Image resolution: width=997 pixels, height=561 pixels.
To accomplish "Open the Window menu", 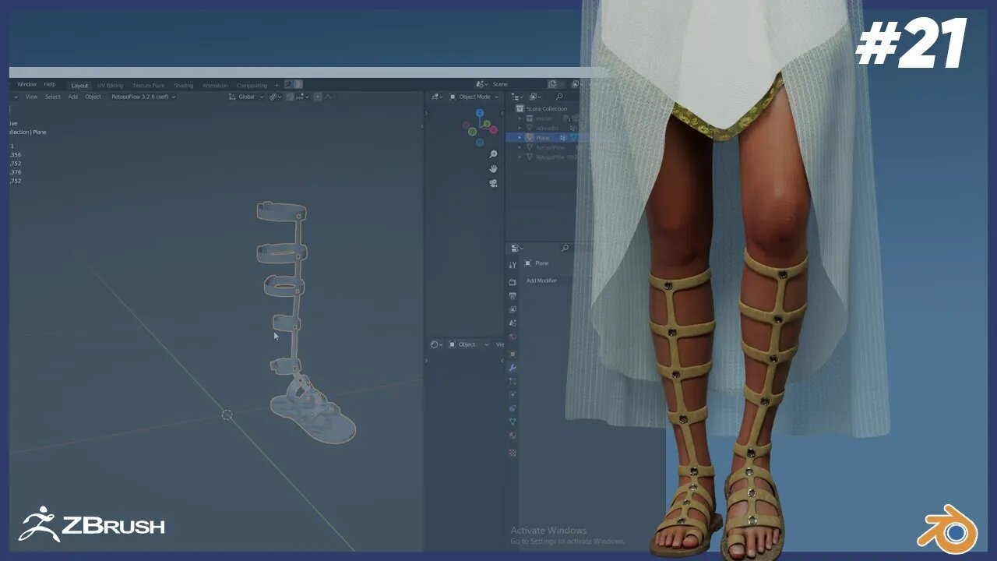I will [26, 84].
